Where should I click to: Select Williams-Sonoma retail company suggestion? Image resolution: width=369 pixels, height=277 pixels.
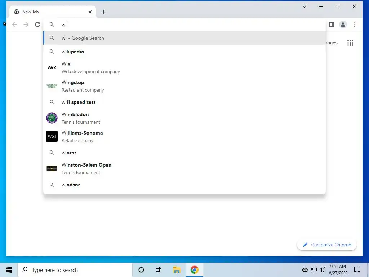184,136
